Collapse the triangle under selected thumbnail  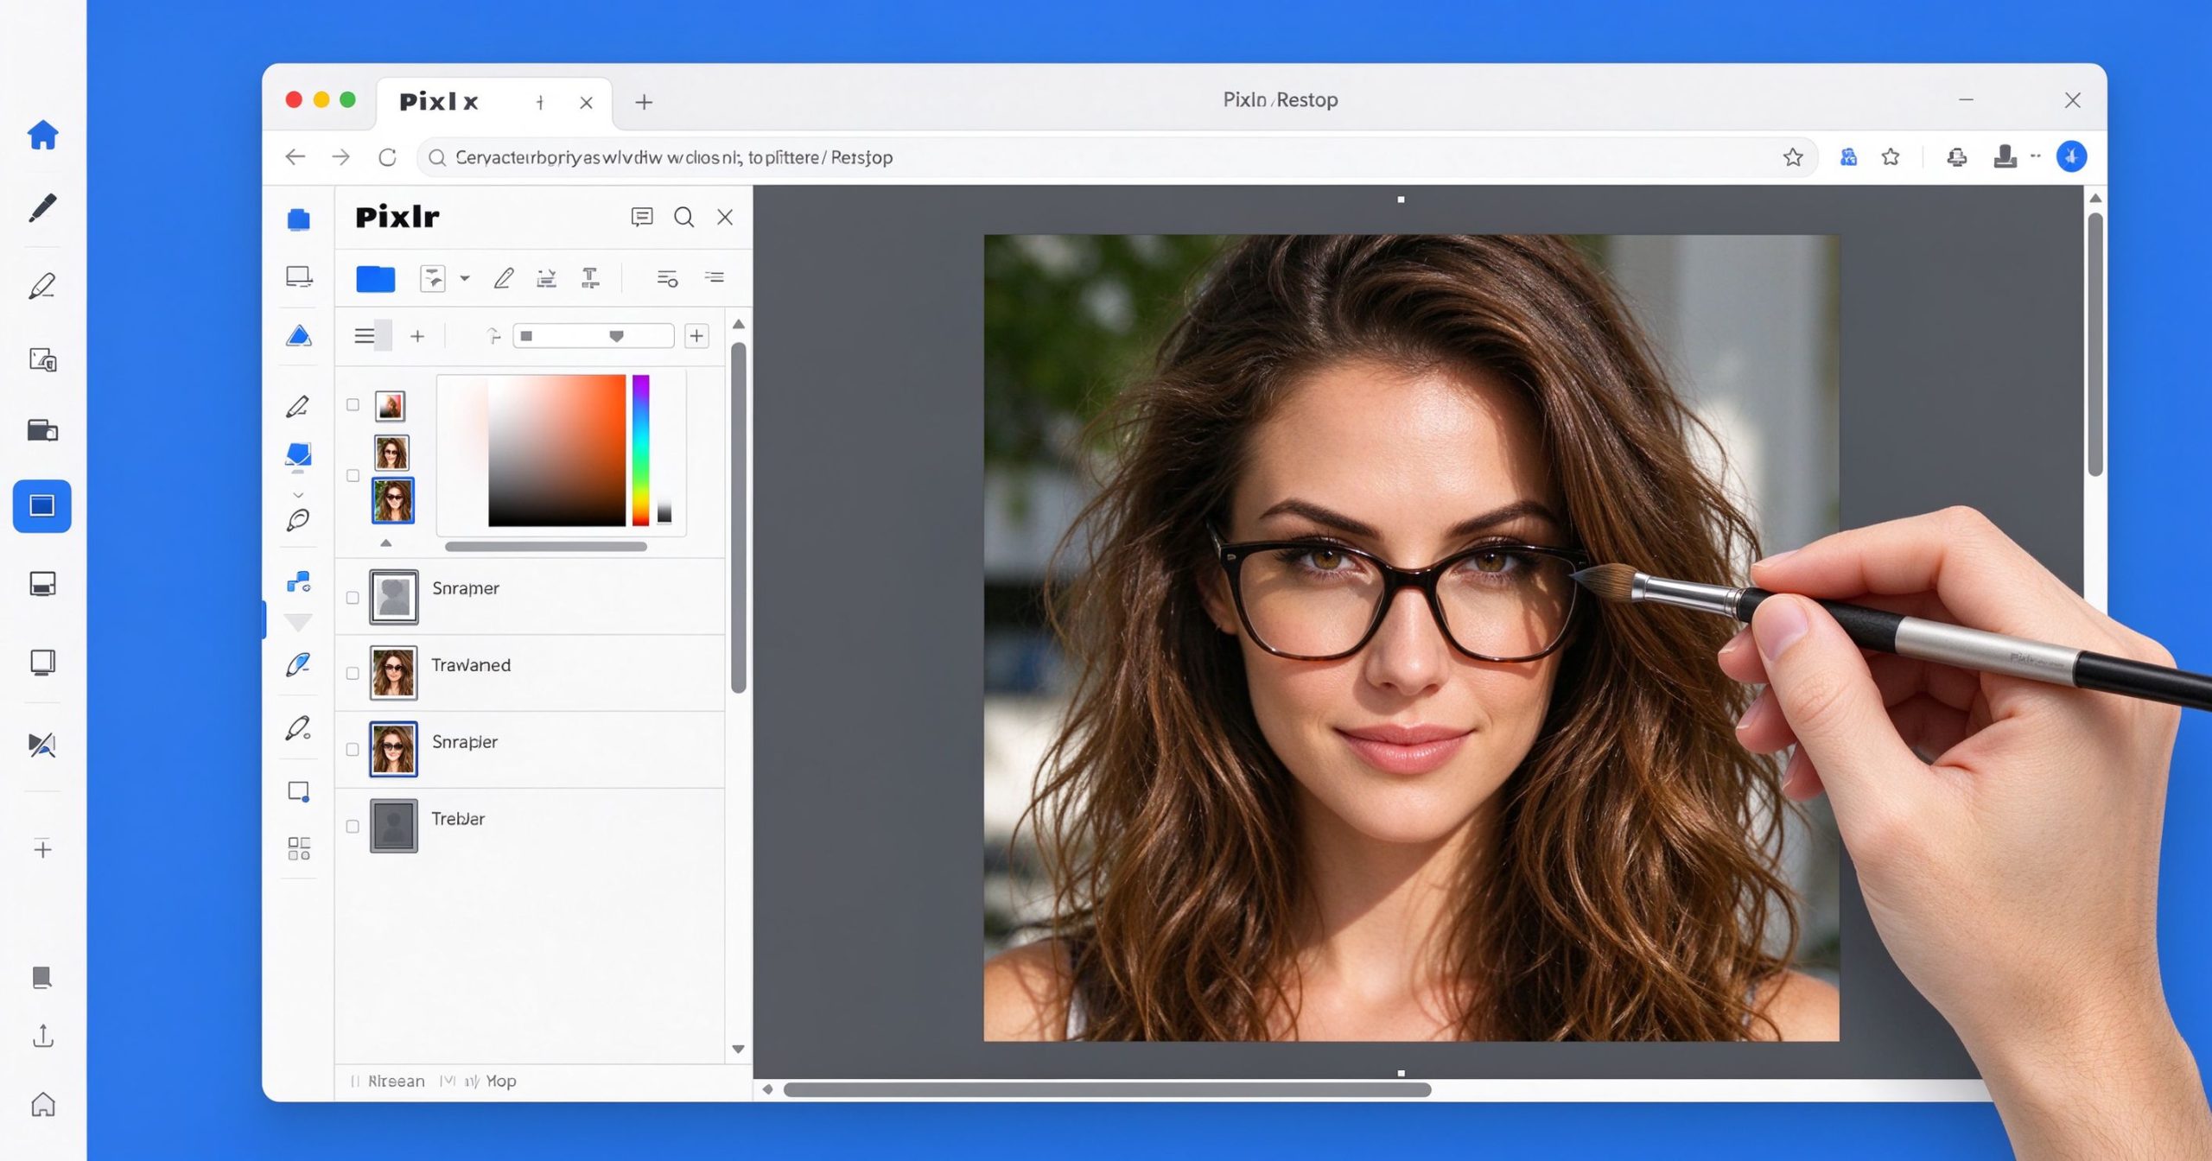386,543
